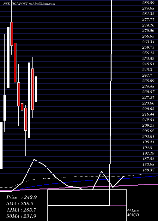Image resolution: width=158 pixels, height=221 pixels.
Task: Click the NSE SIGNPOST ns1.bullkhan.com title text
Action: coord(29,4)
